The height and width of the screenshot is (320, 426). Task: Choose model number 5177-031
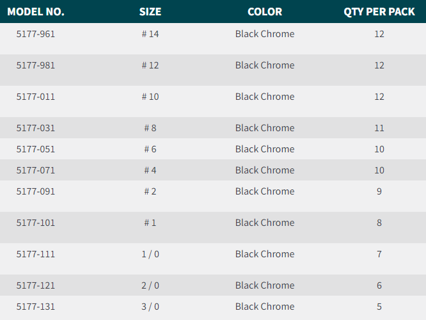coord(36,128)
